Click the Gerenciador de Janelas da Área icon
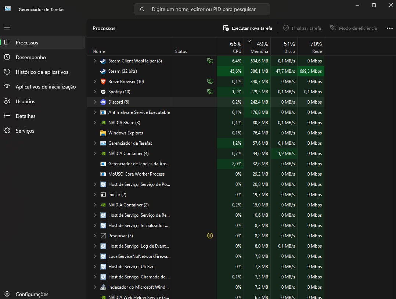The width and height of the screenshot is (396, 299). [x=103, y=164]
